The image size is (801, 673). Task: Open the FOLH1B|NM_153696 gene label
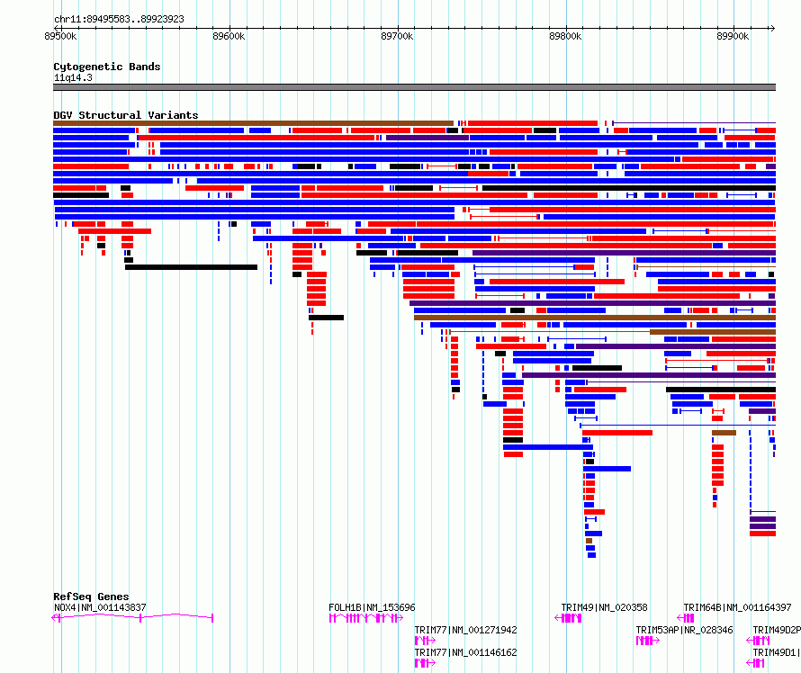[x=372, y=607]
